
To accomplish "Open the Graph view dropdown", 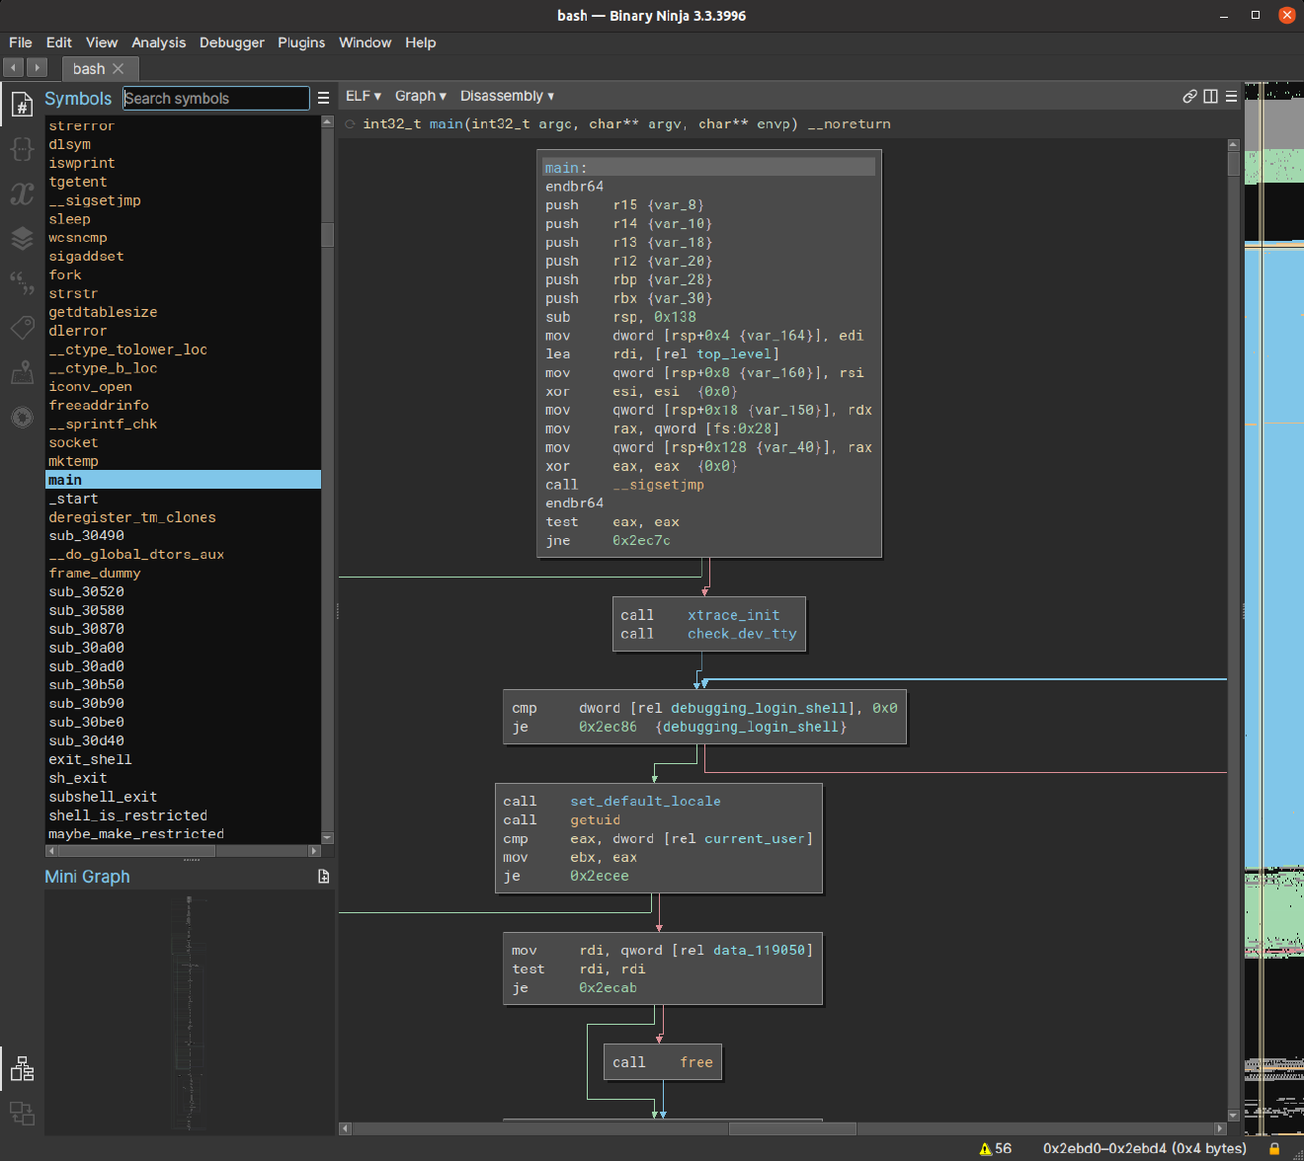I will (x=419, y=96).
